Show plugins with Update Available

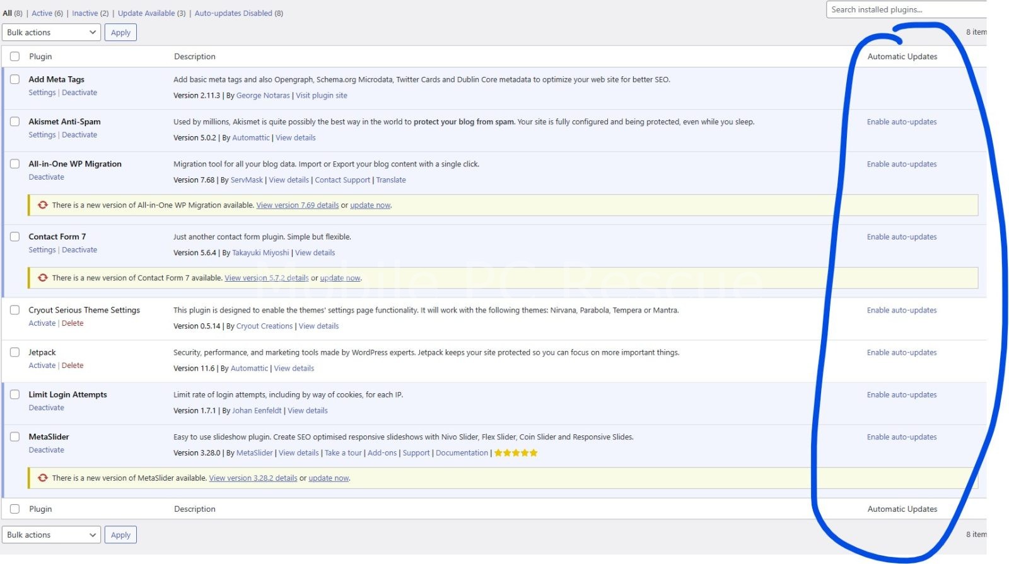(x=146, y=13)
